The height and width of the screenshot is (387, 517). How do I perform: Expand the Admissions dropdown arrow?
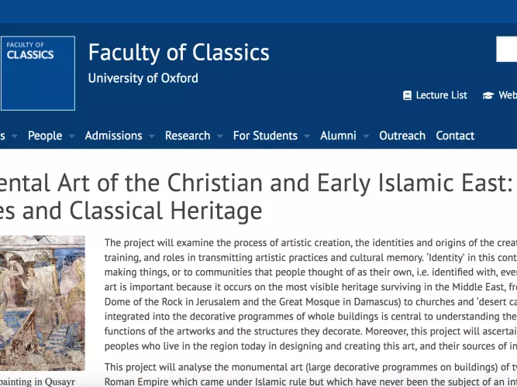[x=152, y=135]
